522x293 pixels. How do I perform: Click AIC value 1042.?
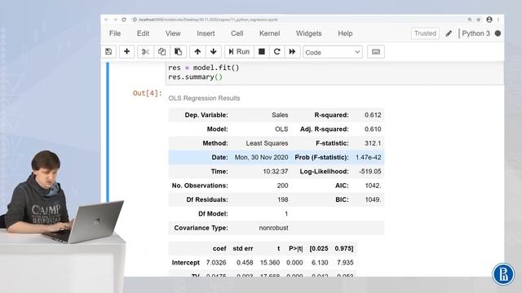(x=373, y=186)
